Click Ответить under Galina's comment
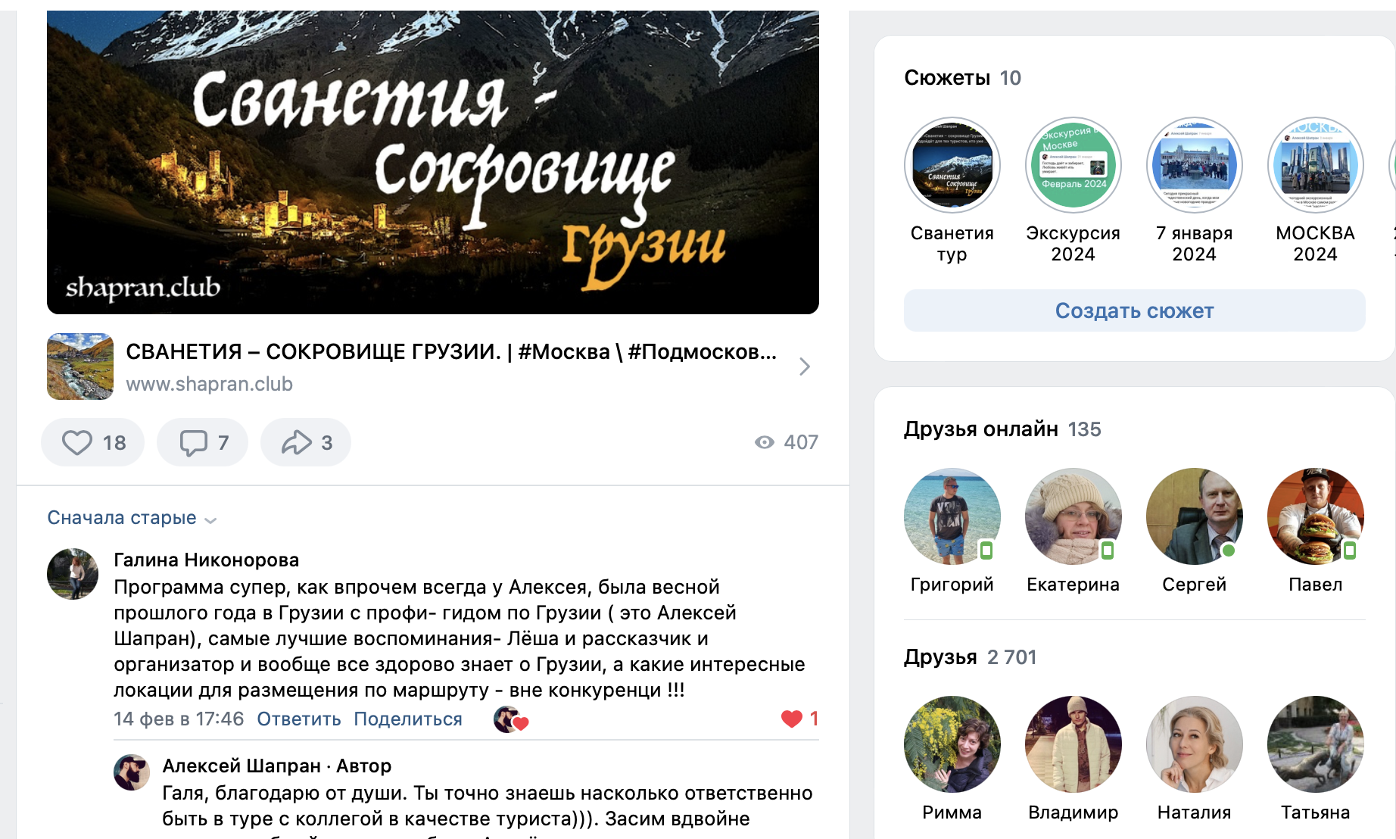 [299, 719]
